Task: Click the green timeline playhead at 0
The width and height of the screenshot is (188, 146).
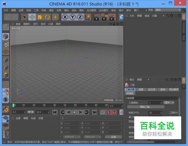Action: point(13,105)
